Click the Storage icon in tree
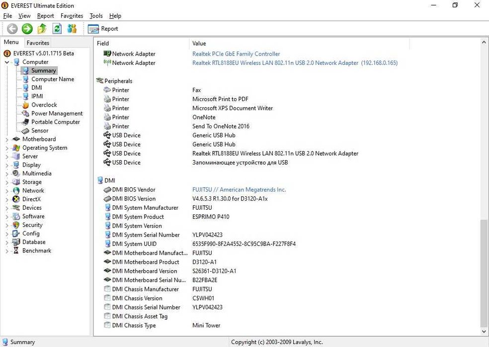The height and width of the screenshot is (347, 489). pos(16,182)
